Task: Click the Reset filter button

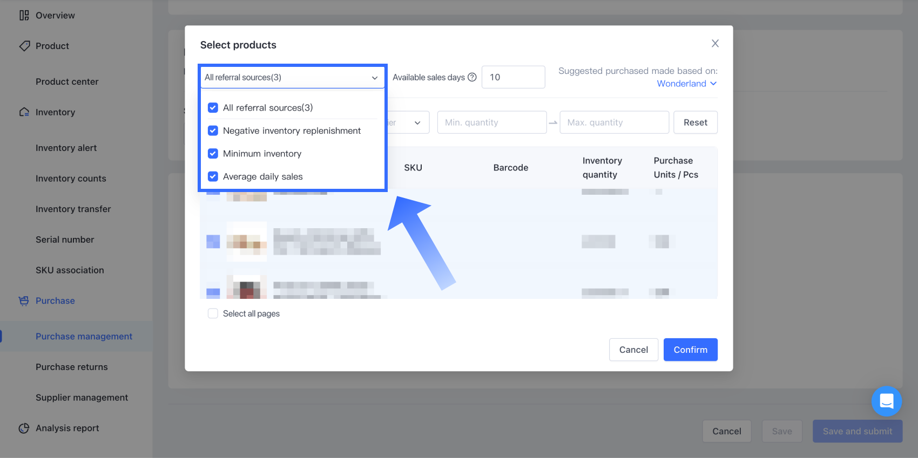Action: point(695,122)
